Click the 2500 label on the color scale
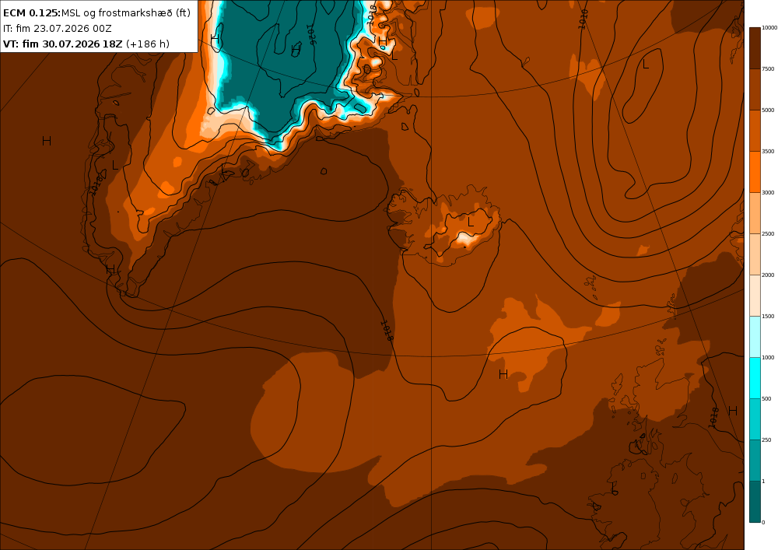The height and width of the screenshot is (550, 778). coord(768,233)
